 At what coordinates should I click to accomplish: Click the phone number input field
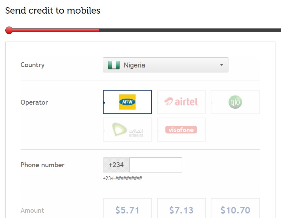click(156, 165)
